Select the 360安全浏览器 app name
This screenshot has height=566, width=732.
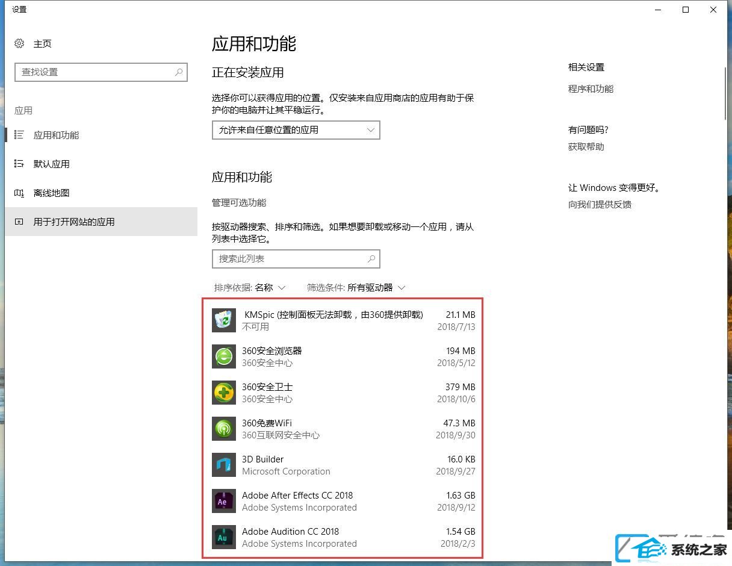click(x=271, y=351)
